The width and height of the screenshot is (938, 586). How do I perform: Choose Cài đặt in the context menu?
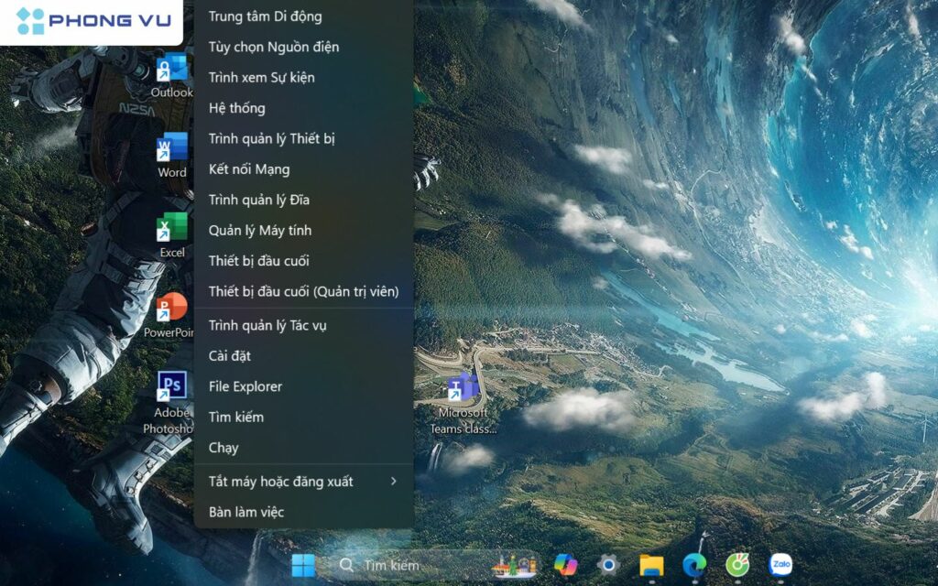coord(225,355)
